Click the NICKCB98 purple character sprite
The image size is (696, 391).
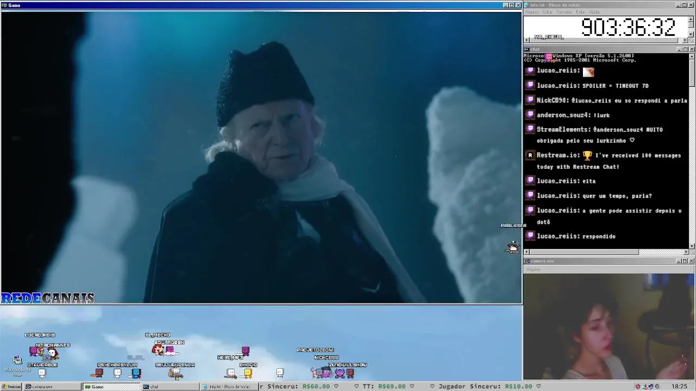pyautogui.click(x=326, y=373)
